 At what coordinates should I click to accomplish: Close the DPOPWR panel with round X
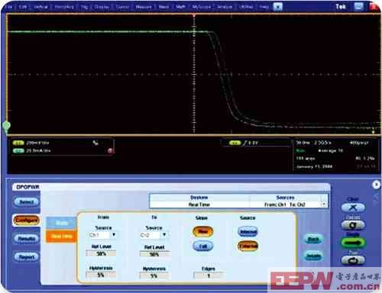[x=376, y=185]
